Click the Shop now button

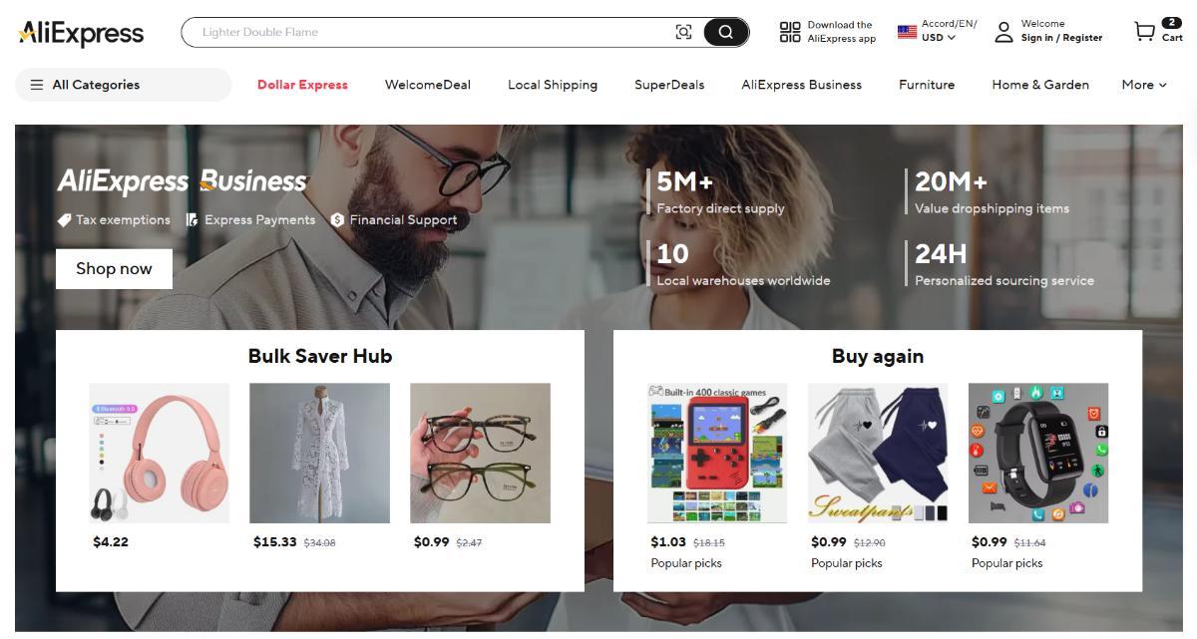[x=114, y=268]
